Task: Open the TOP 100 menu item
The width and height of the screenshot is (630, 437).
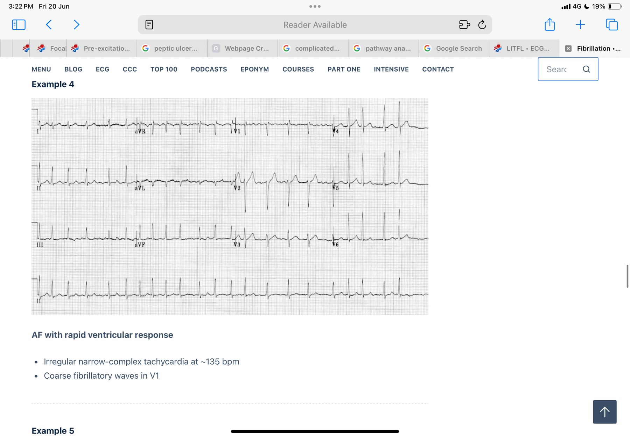Action: coord(164,69)
